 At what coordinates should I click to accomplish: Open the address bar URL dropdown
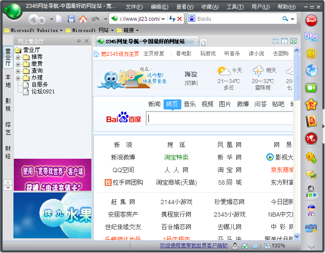163,19
